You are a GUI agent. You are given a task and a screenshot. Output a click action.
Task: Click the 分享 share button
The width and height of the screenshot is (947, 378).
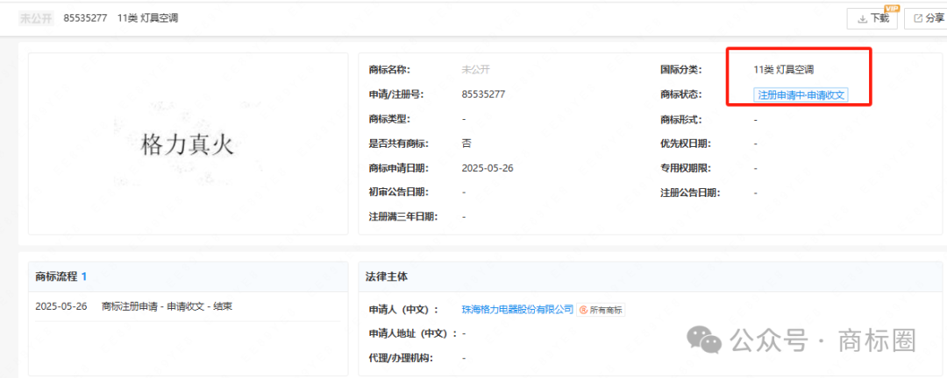927,18
